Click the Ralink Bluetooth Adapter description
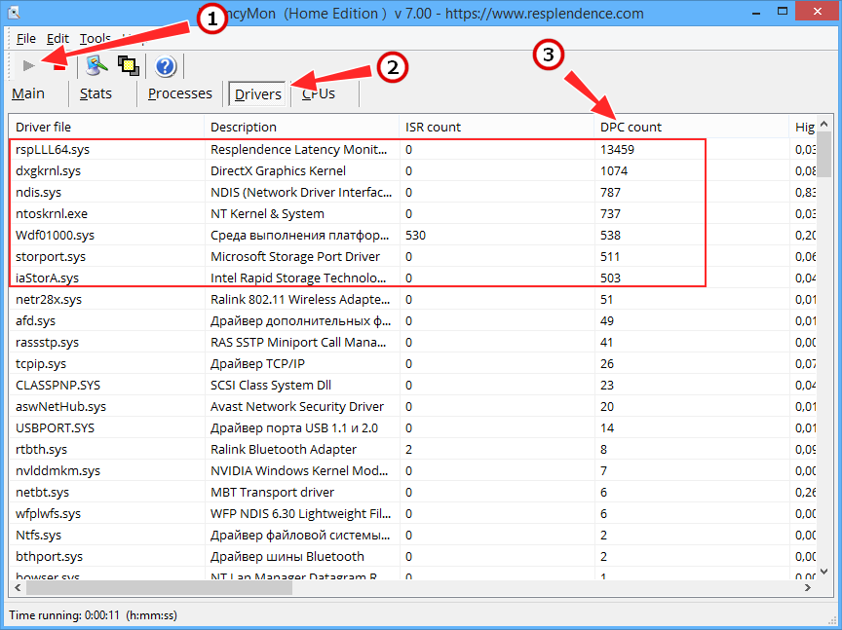The image size is (842, 630). (284, 450)
